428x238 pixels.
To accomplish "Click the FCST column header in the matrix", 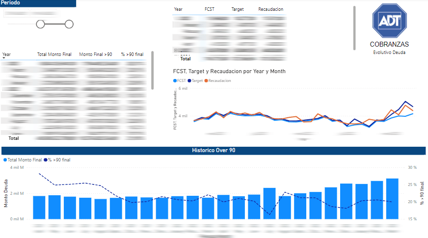I will pos(210,9).
